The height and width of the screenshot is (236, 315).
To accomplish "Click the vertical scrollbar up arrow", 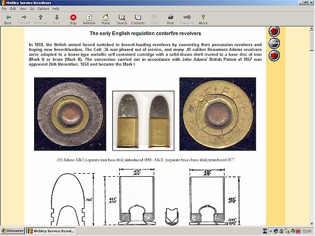I will pos(311,29).
